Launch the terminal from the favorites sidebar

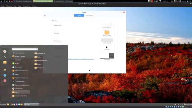coord(5,57)
